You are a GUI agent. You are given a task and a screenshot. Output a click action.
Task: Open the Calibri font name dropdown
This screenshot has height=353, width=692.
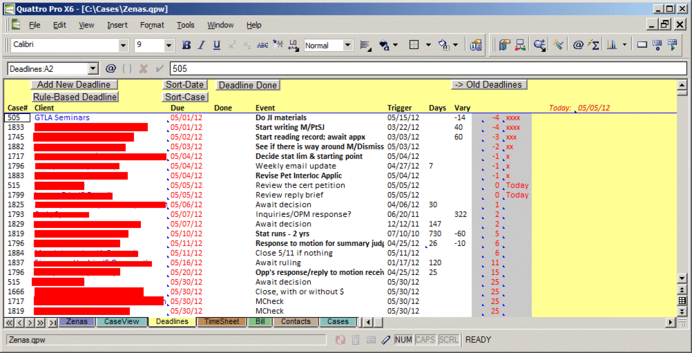123,46
